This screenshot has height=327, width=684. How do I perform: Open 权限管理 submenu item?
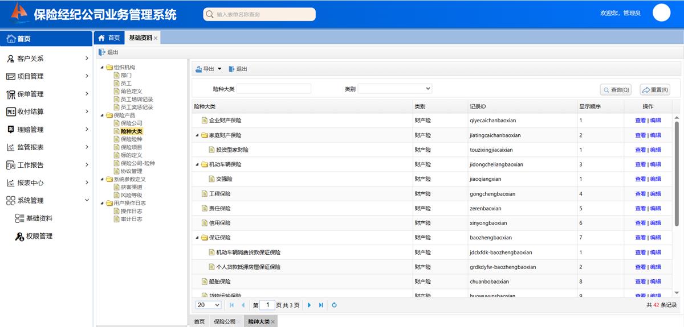34,236
